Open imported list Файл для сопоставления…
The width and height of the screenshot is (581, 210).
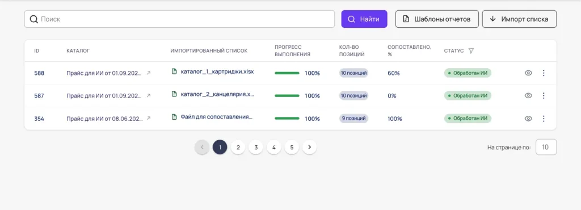[216, 117]
